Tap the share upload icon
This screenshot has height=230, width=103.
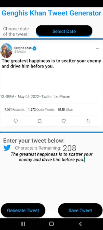click(x=87, y=121)
